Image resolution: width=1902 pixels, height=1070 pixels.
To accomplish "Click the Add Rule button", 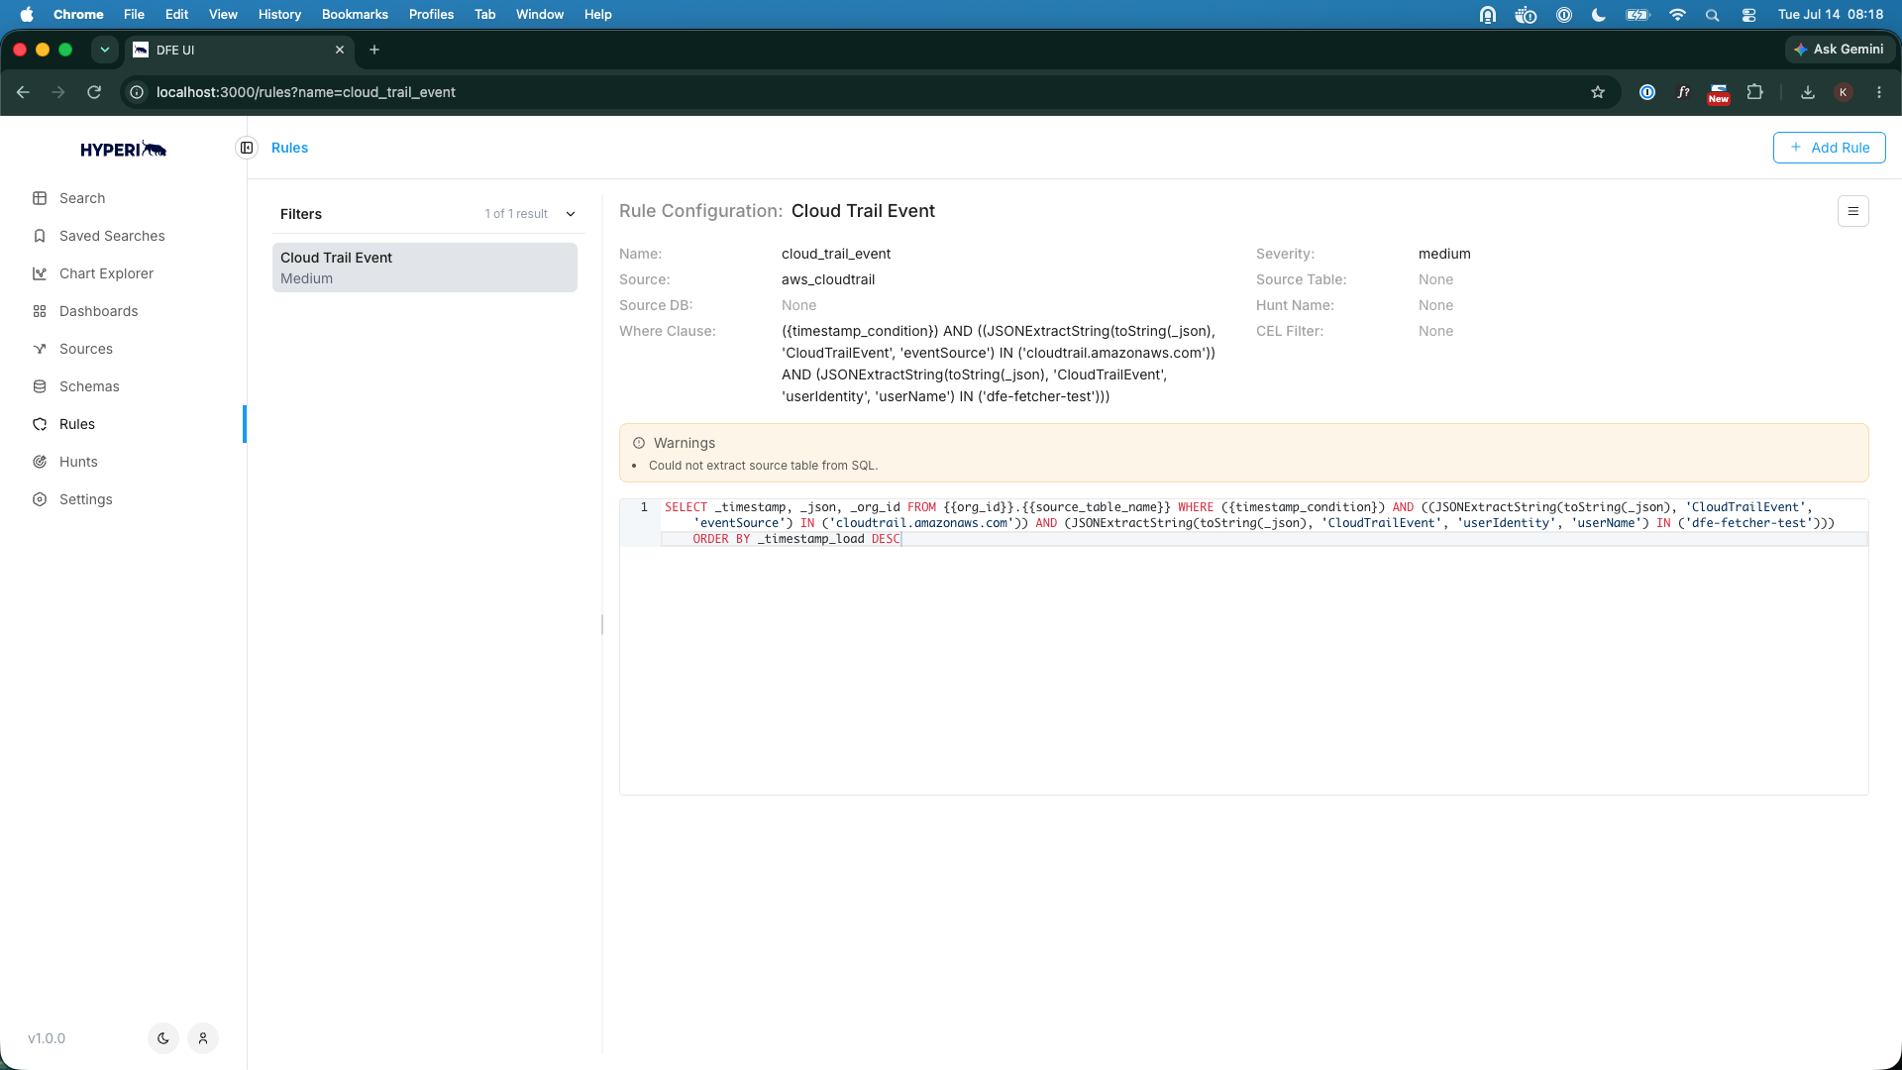I will [1829, 148].
